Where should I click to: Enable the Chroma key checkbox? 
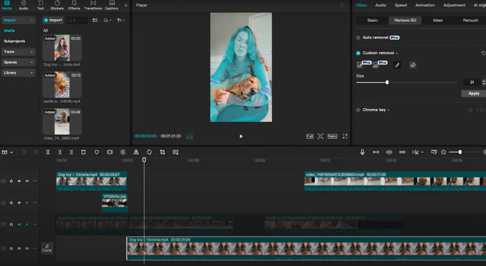click(x=358, y=110)
